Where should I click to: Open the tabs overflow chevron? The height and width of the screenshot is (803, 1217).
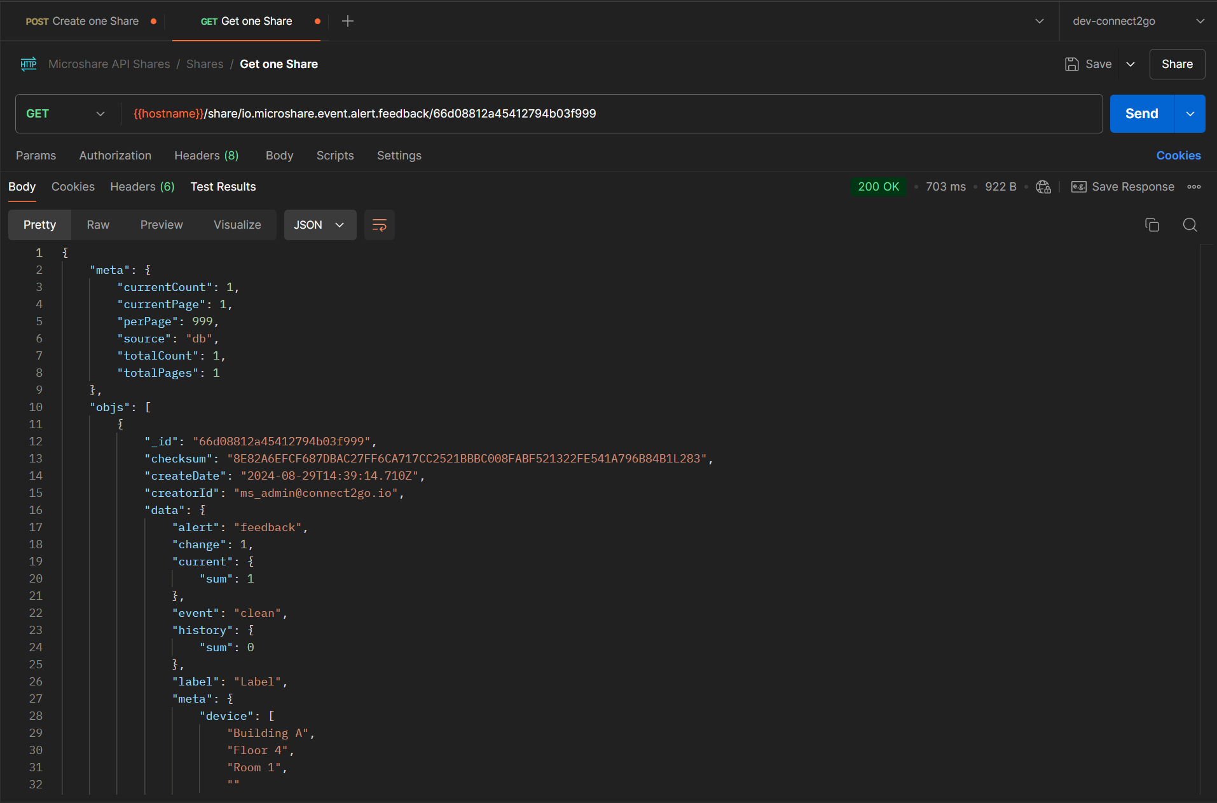(x=1040, y=21)
